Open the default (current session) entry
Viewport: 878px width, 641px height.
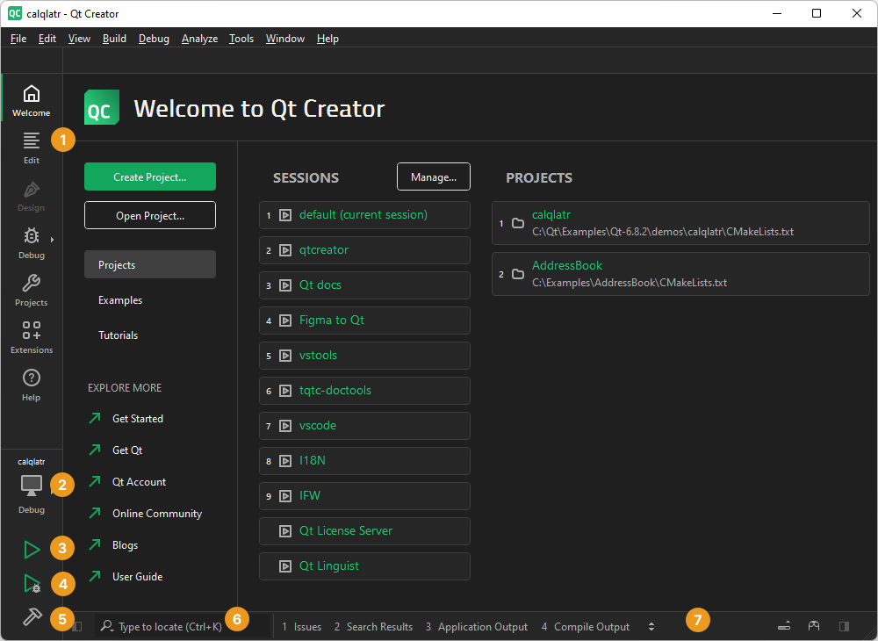tap(364, 215)
